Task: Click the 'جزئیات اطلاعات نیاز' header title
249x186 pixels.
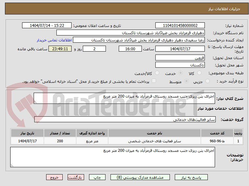Action: [224, 9]
